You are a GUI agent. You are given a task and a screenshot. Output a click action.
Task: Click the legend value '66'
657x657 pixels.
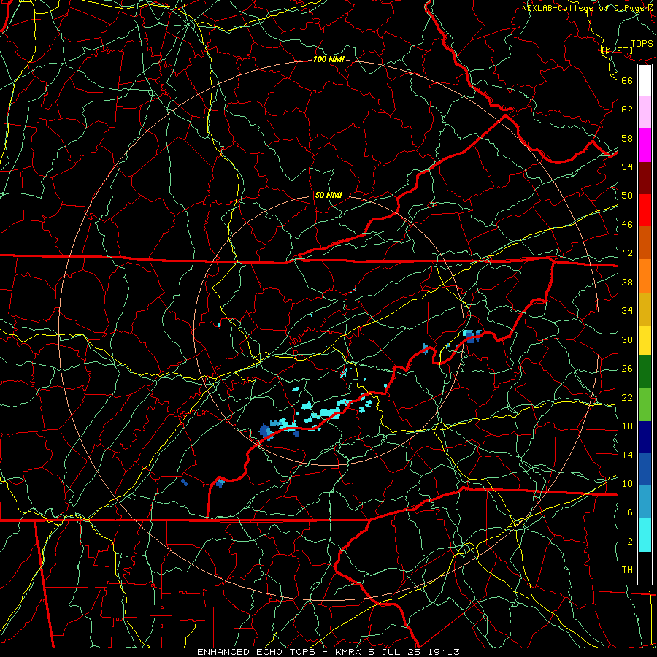pos(627,80)
